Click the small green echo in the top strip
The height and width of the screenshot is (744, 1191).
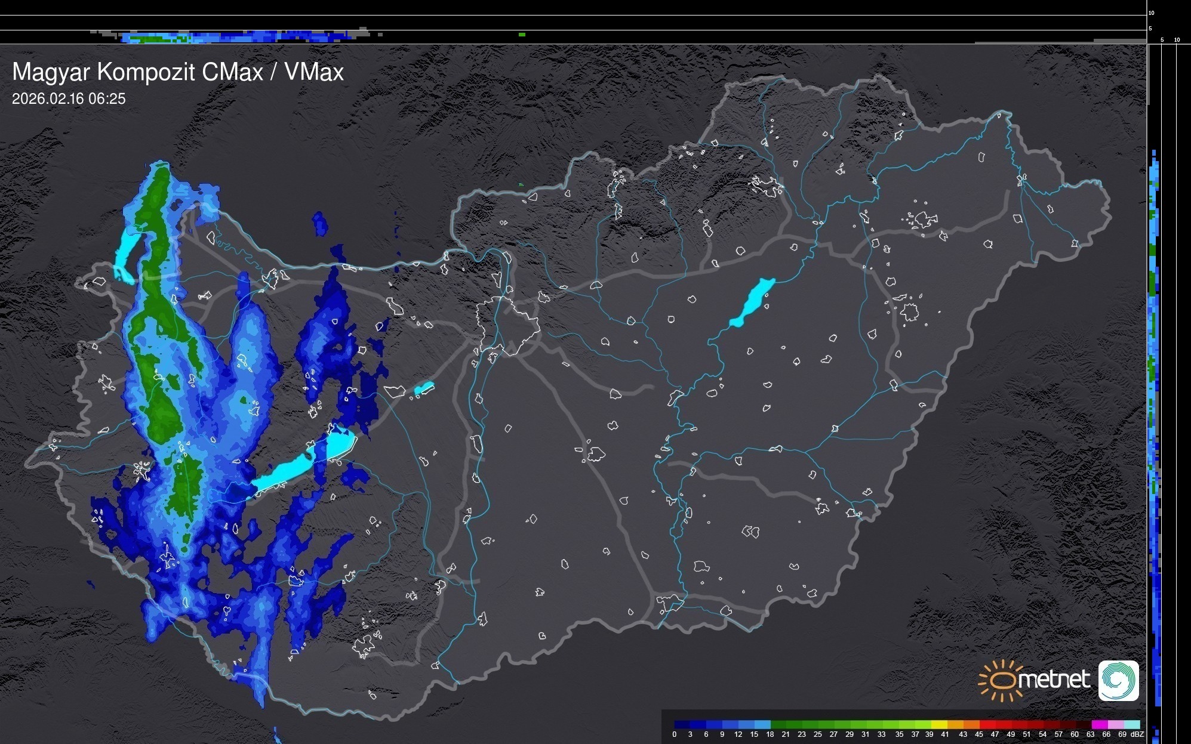pos(522,35)
